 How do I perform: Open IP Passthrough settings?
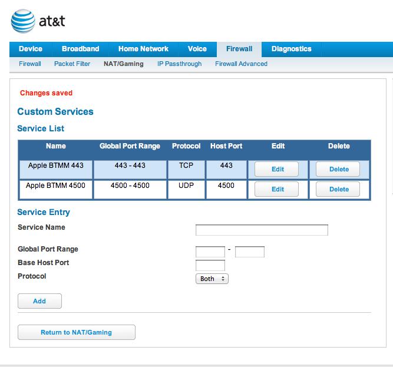[180, 64]
